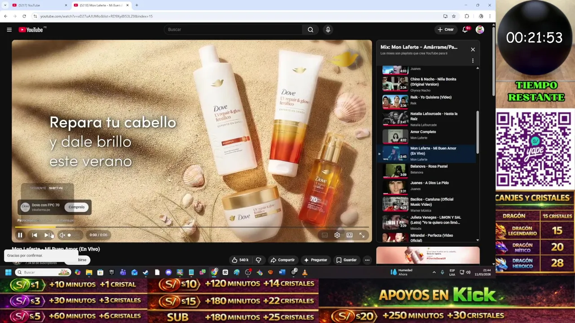Show hidden tray icons chevron

(x=434, y=272)
